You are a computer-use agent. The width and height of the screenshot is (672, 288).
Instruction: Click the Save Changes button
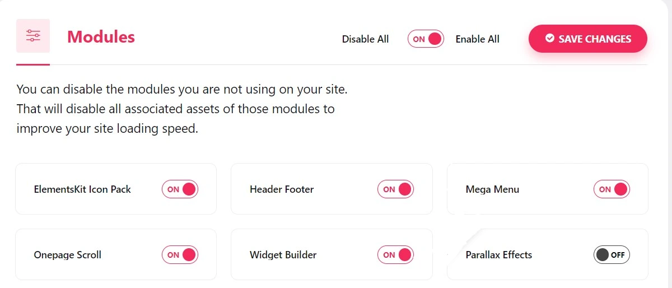click(x=588, y=39)
